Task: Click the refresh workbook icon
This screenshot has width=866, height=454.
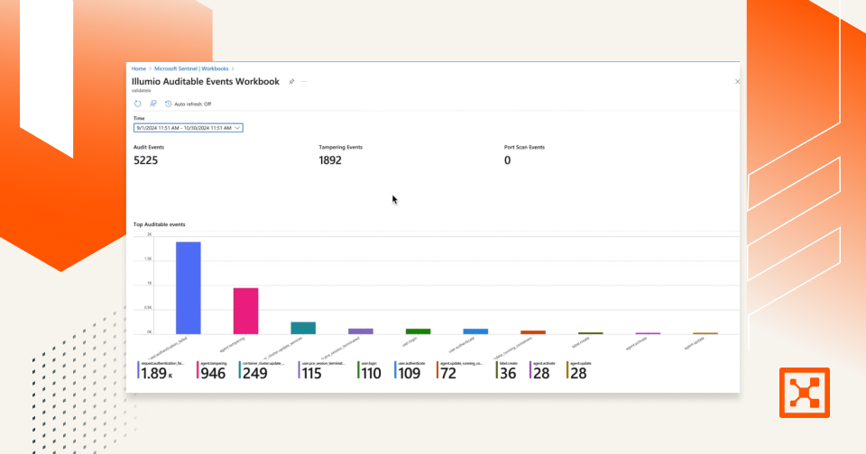Action: (x=137, y=104)
